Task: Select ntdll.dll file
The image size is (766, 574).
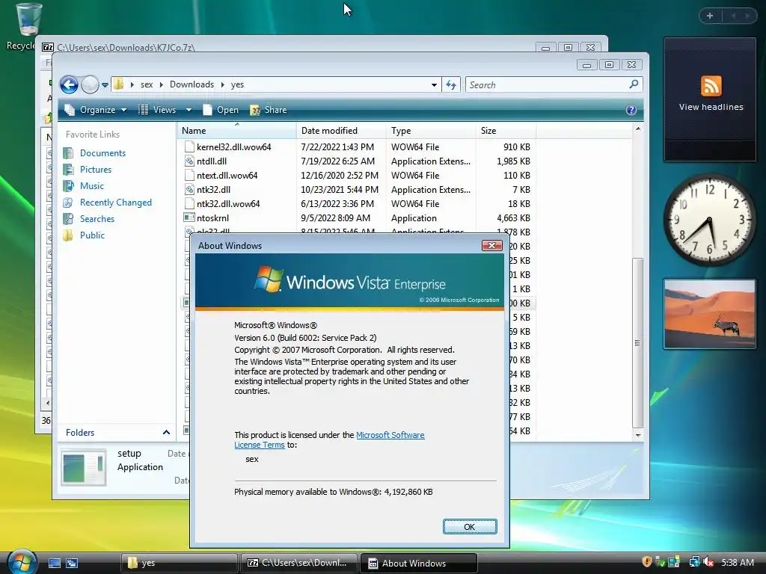Action: tap(212, 161)
